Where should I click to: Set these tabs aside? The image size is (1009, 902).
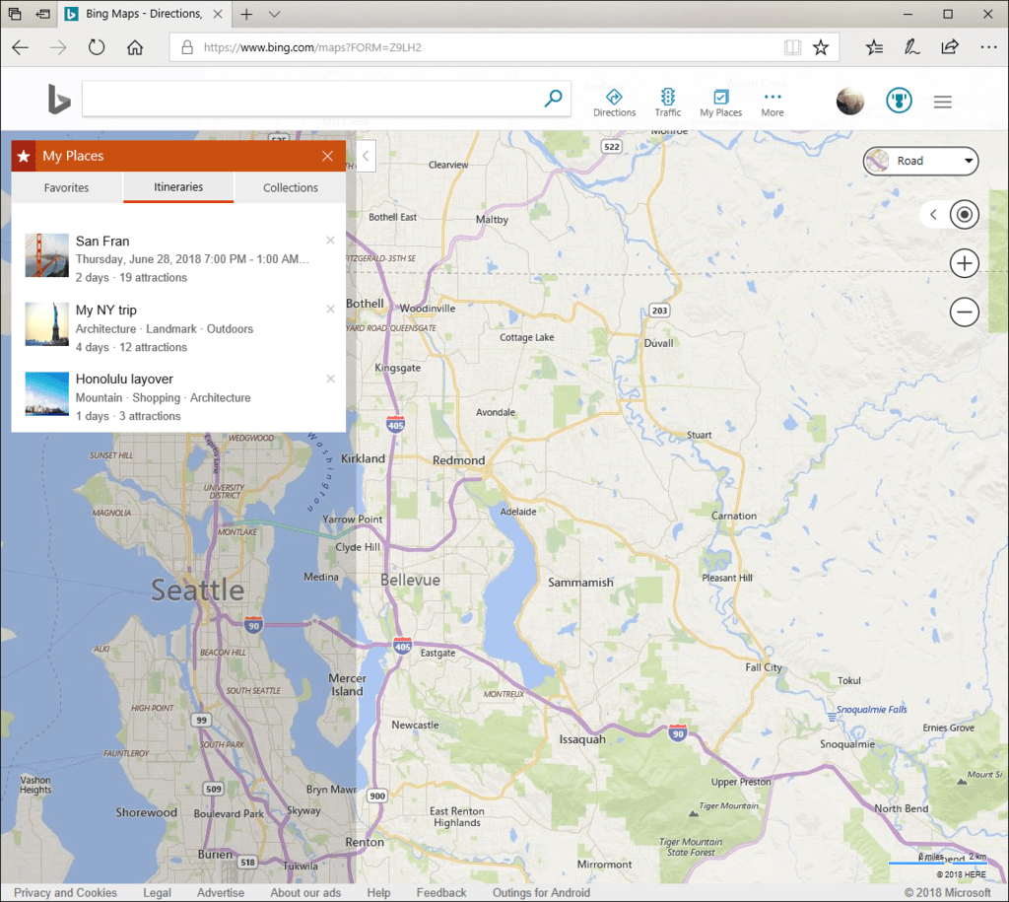pyautogui.click(x=43, y=14)
